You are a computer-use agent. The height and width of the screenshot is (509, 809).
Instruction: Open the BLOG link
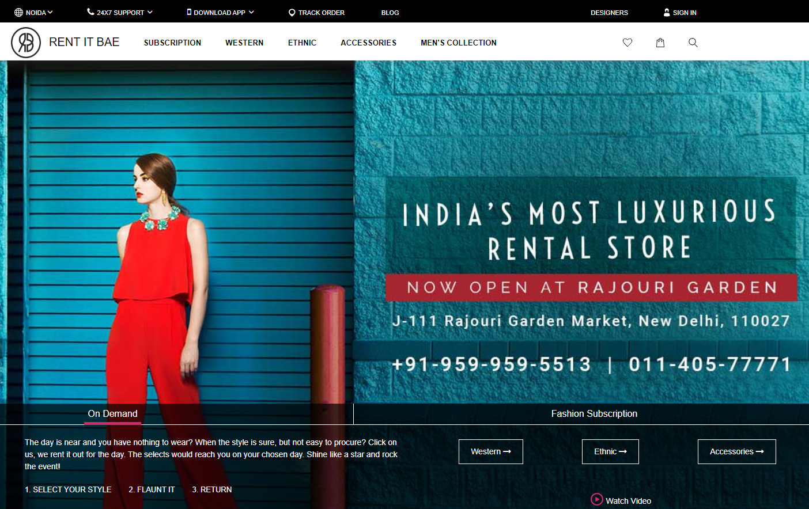390,12
